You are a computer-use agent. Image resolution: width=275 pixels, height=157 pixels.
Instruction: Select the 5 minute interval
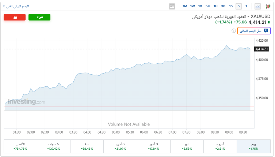238,6
